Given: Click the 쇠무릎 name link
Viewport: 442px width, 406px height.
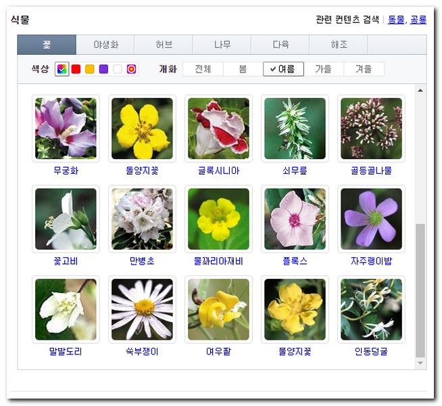Looking at the screenshot, I should (295, 171).
